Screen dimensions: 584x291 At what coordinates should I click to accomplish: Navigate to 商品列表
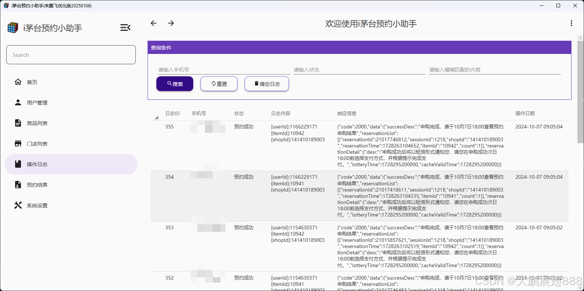click(71, 123)
